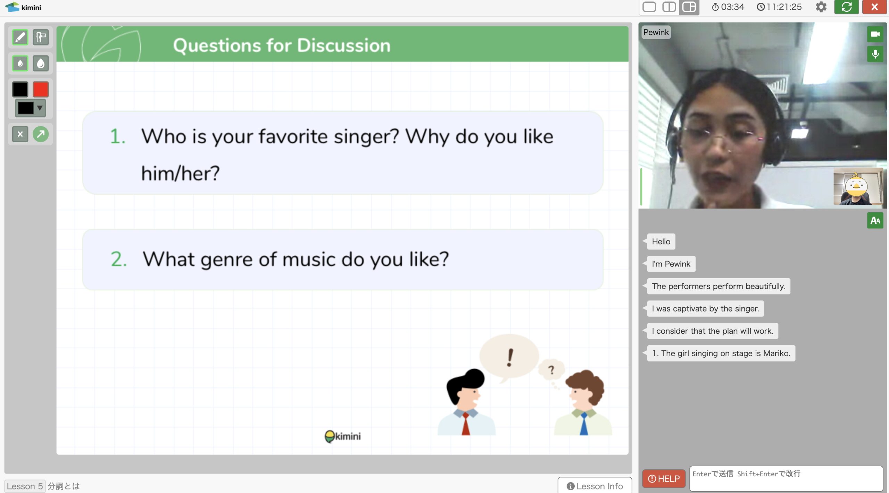
Task: Choose the thin stroke size
Action: 20,63
